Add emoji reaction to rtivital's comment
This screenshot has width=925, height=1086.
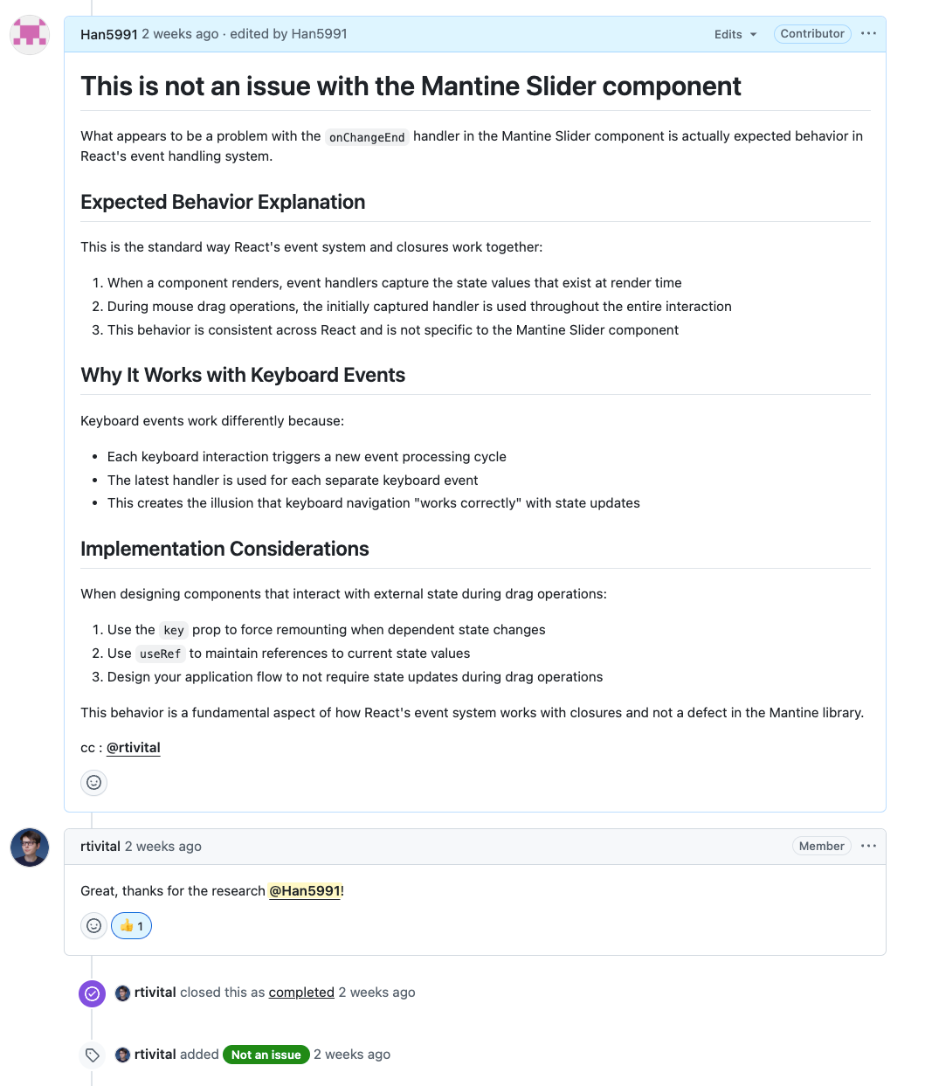[x=94, y=925]
